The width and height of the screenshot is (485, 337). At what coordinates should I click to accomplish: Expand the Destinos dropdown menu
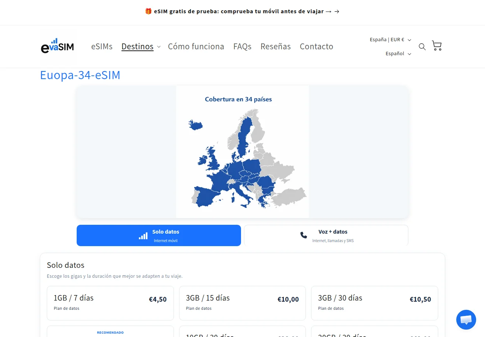point(141,47)
